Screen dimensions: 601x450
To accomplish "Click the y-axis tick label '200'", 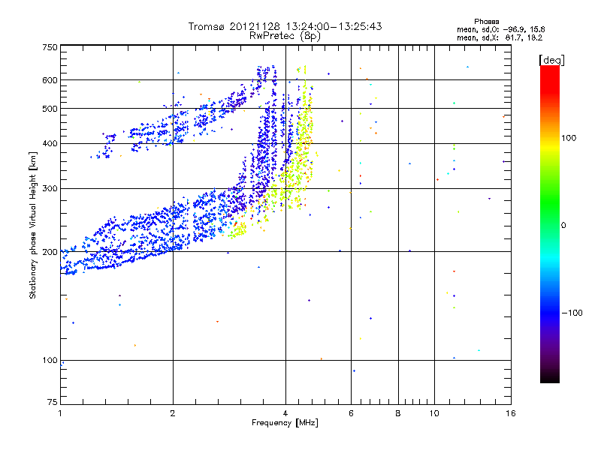I will click(x=50, y=252).
